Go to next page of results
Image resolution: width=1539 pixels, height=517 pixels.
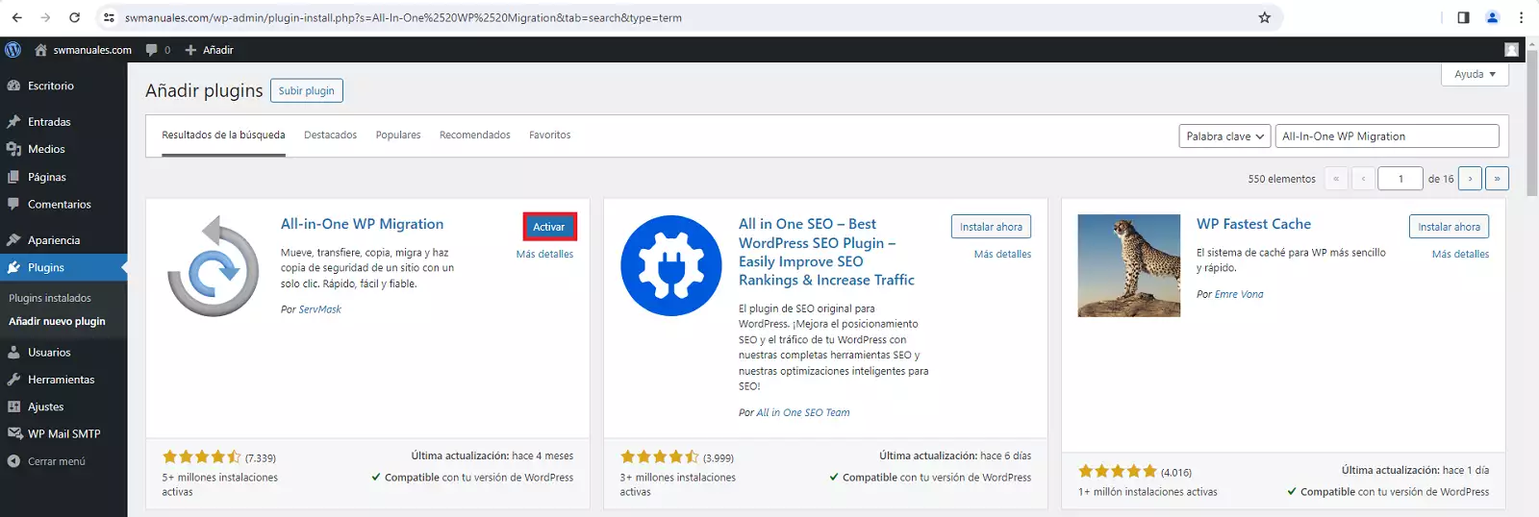coord(1470,179)
